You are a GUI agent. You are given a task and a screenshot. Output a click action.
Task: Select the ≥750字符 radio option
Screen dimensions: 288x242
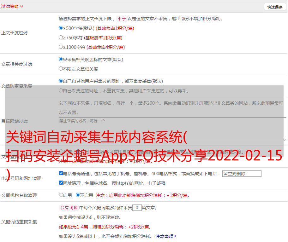[61, 37]
